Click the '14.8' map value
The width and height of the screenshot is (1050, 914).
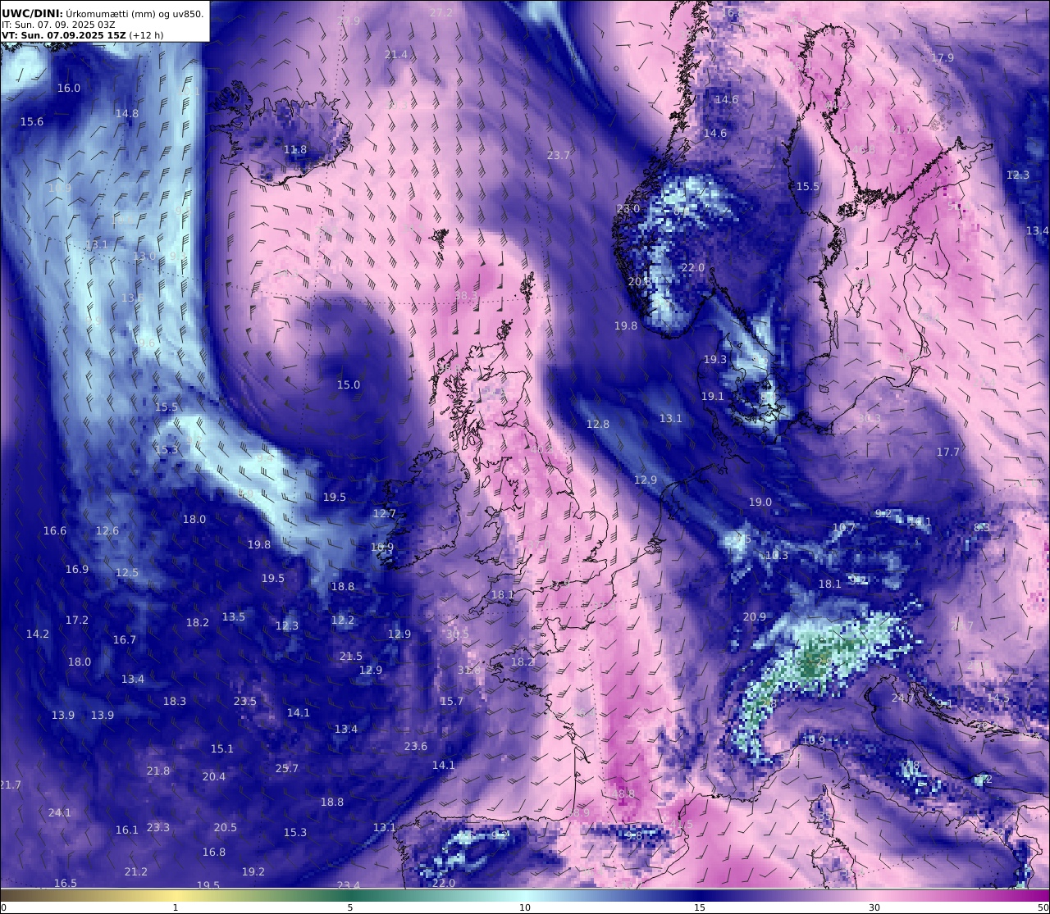click(127, 114)
